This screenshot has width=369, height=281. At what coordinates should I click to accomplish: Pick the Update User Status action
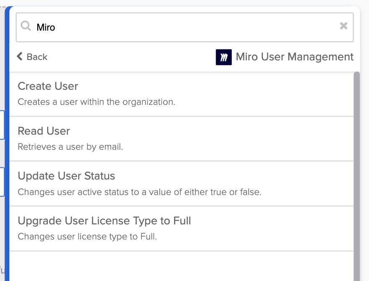point(66,176)
